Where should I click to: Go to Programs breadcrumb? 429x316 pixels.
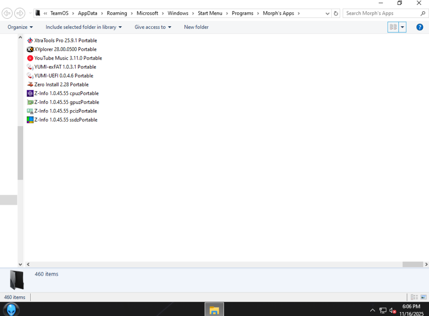242,13
